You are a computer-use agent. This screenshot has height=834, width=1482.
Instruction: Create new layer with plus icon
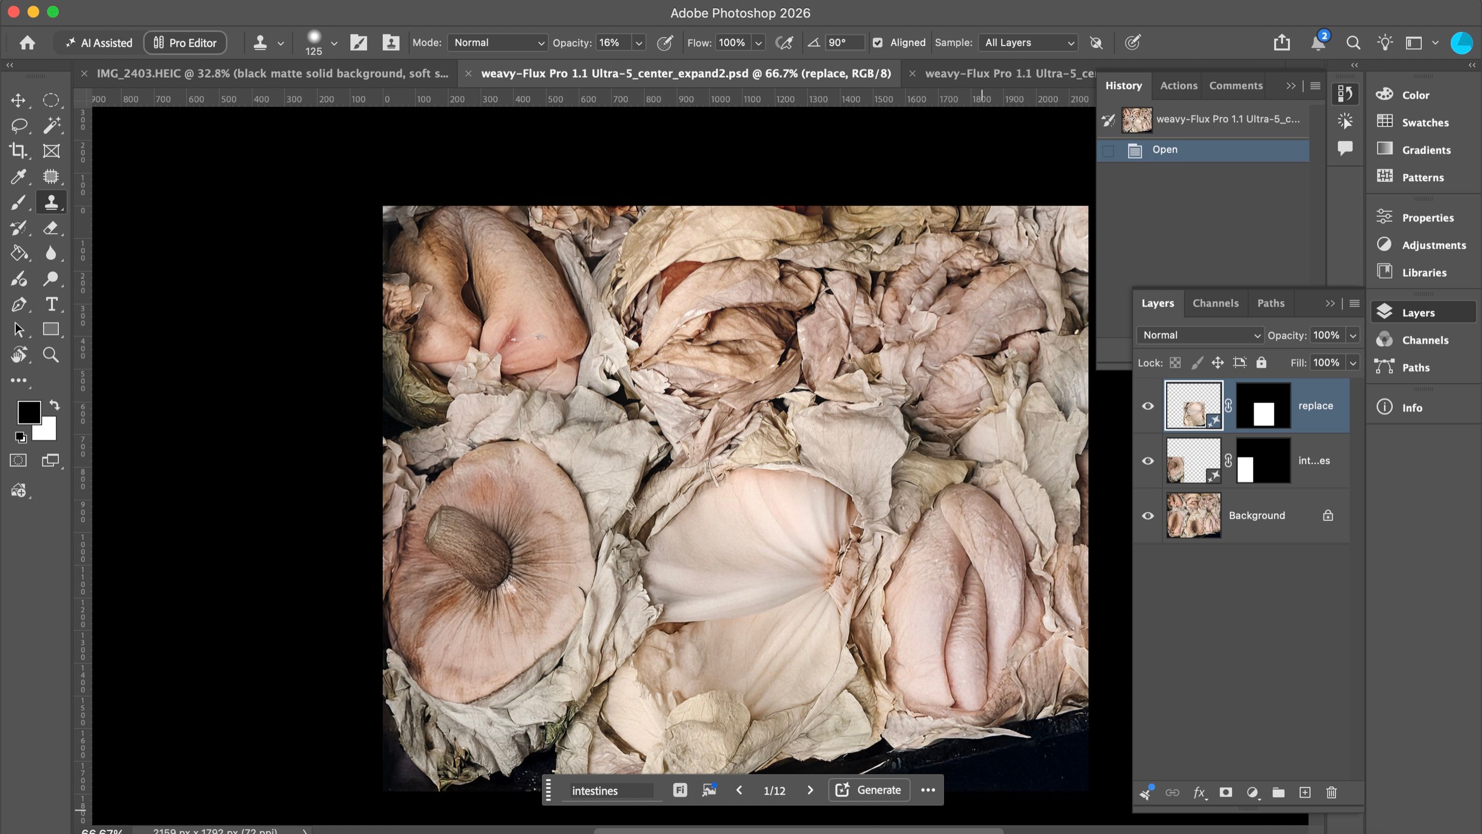tap(1305, 792)
